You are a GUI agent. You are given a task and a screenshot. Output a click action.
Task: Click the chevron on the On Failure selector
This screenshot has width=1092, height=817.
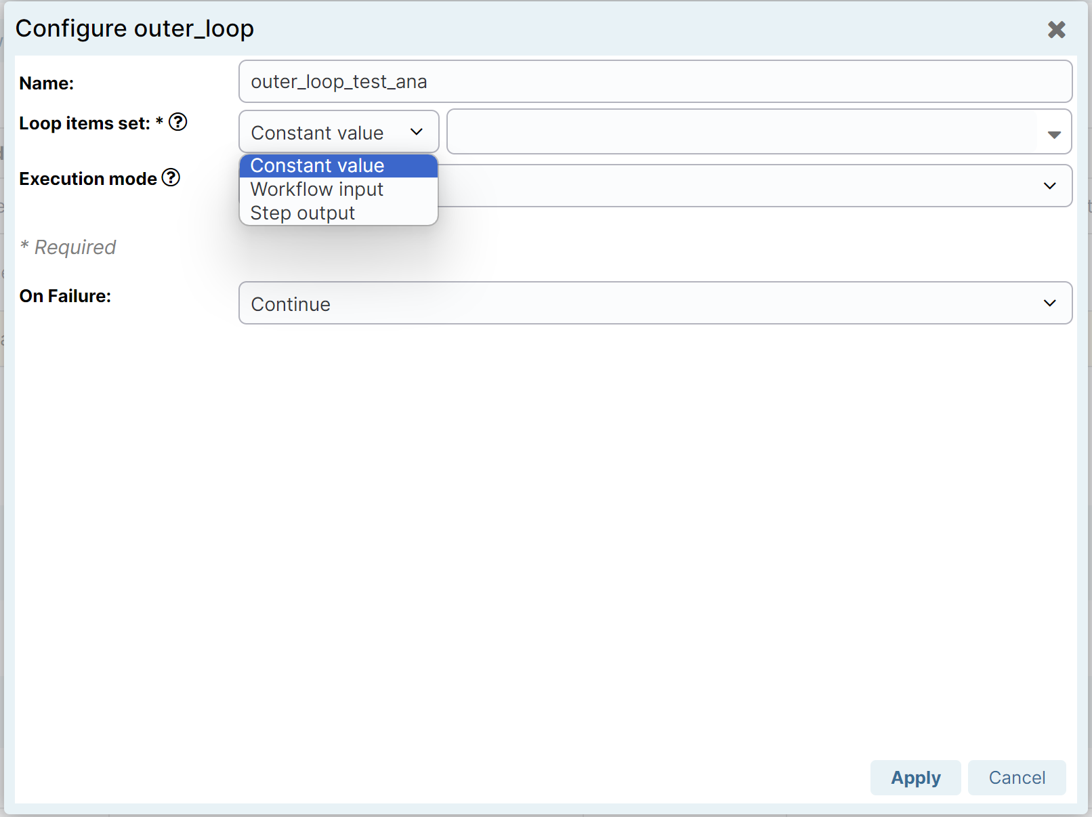pyautogui.click(x=1049, y=303)
